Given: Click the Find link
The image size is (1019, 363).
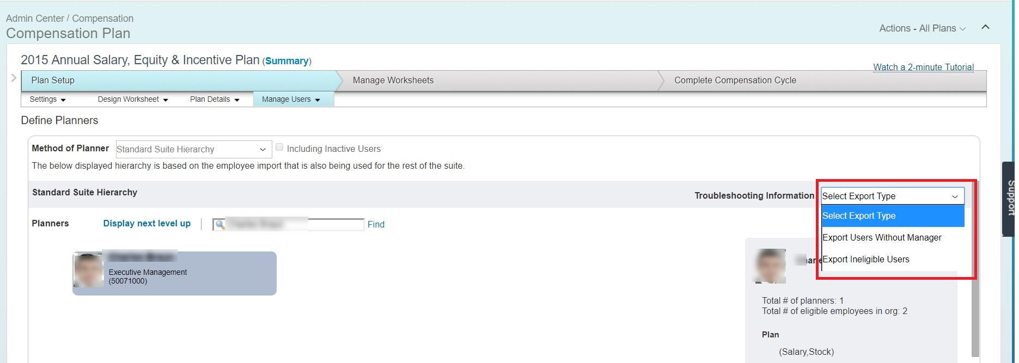Looking at the screenshot, I should (376, 224).
